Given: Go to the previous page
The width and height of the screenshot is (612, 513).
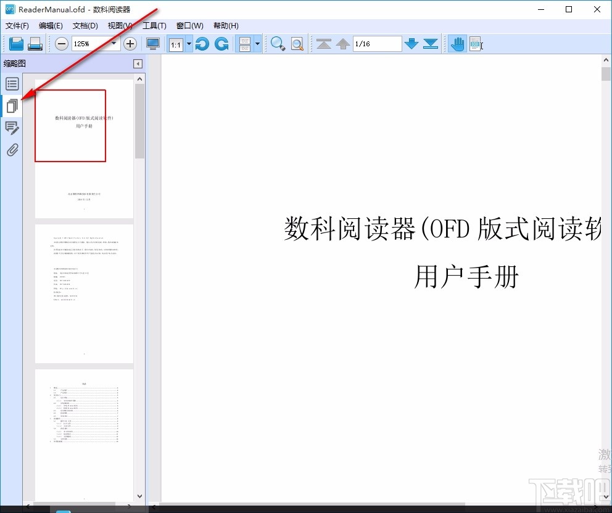Looking at the screenshot, I should pos(342,44).
